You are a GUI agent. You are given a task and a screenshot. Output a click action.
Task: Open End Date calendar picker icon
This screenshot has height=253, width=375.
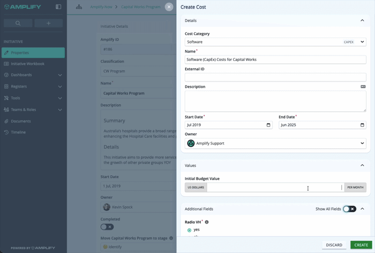tap(362, 125)
